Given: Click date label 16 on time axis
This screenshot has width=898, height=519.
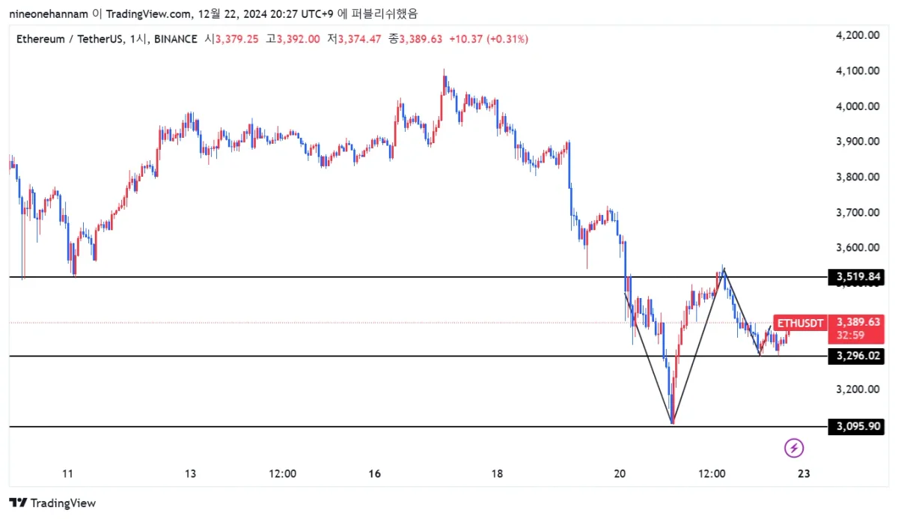Looking at the screenshot, I should click(x=375, y=473).
